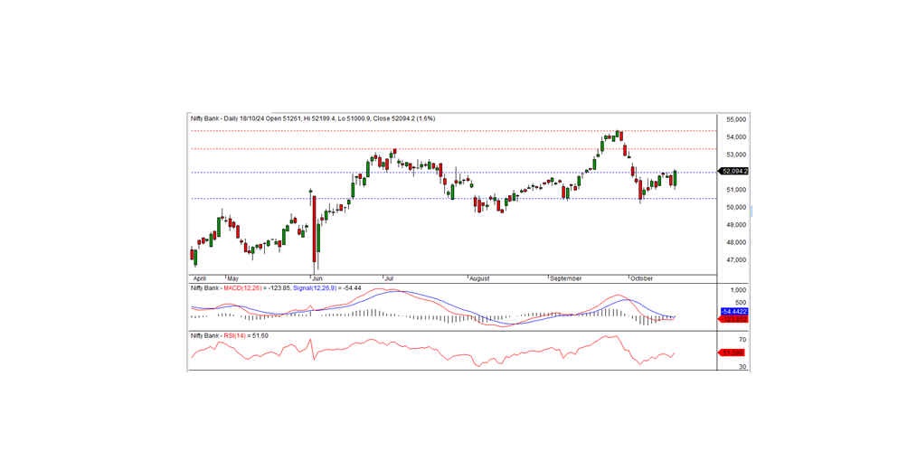
Task: Click the August label on the time axis
Action: (479, 279)
